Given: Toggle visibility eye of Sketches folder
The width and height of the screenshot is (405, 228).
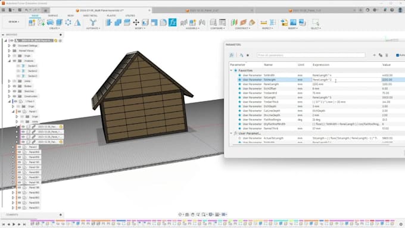Looking at the screenshot, I should (x=14, y=91).
